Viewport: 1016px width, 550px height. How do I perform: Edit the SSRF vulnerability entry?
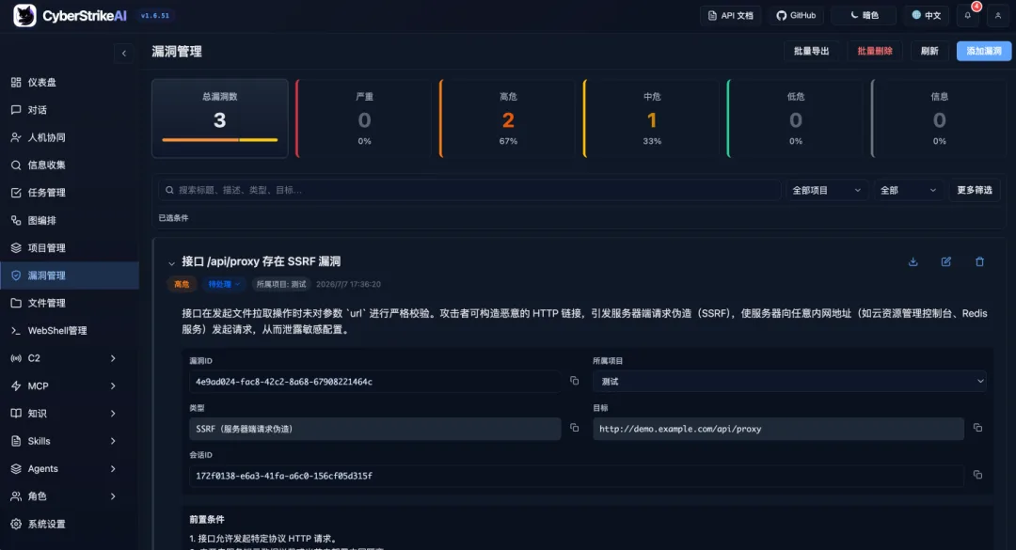click(946, 261)
